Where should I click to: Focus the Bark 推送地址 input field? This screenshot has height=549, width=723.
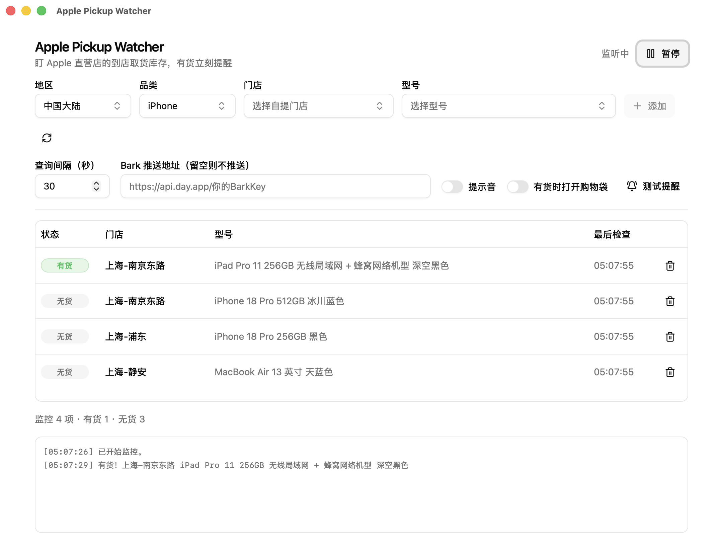coord(275,186)
